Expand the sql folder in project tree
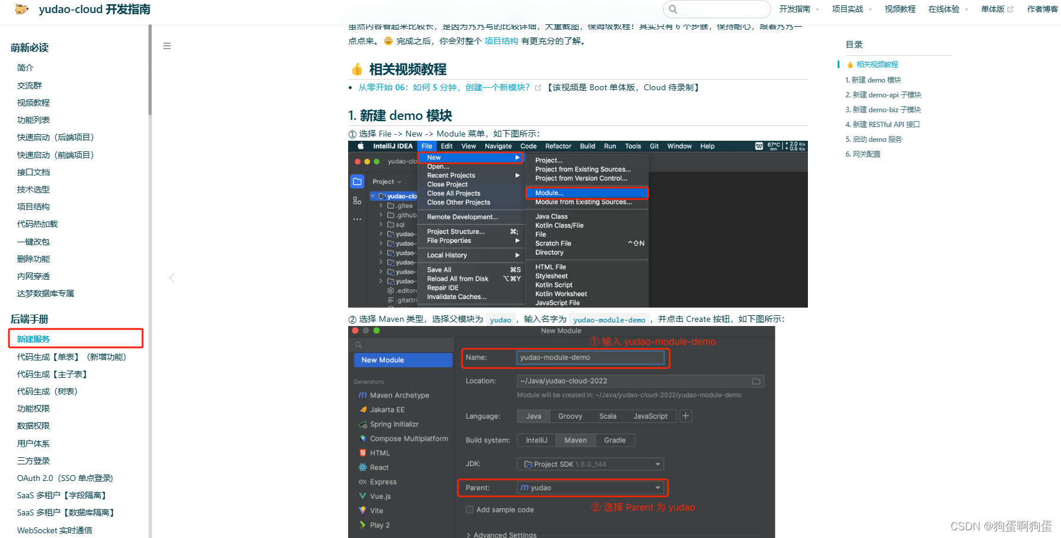 coord(381,224)
